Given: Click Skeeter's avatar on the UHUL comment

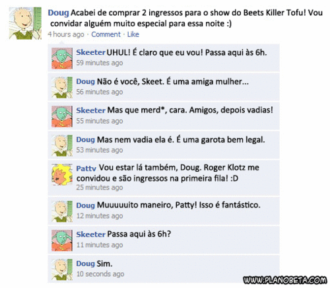Looking at the screenshot, I should click(62, 58).
